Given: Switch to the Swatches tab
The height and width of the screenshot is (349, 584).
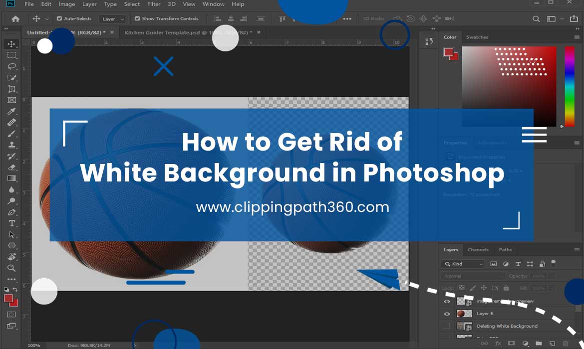Looking at the screenshot, I should 477,37.
